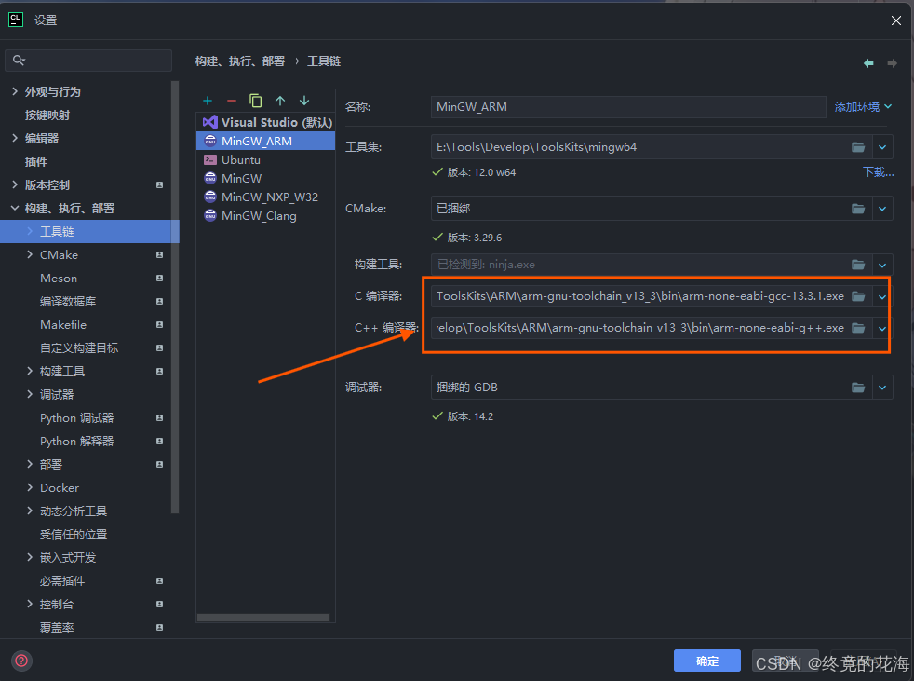Move toolchain up with the up arrow
The image size is (914, 681).
(x=280, y=101)
